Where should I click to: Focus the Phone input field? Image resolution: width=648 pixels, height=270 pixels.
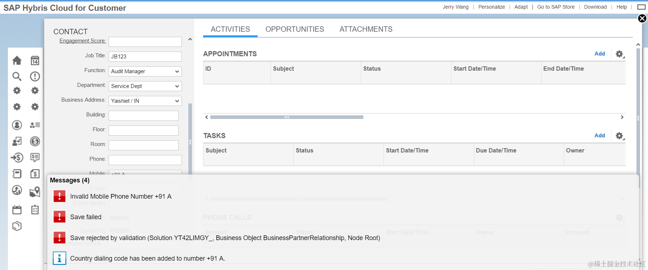145,160
